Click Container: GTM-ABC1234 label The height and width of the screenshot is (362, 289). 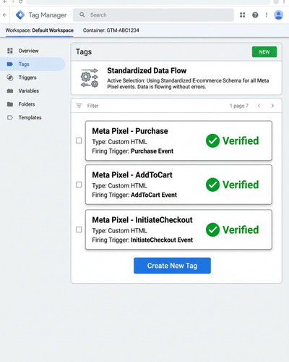(x=111, y=30)
